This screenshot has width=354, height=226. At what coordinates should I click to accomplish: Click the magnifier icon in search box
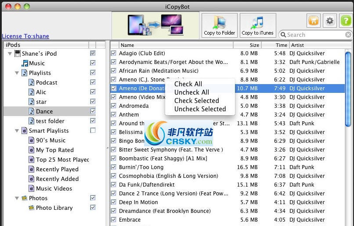pyautogui.click(x=283, y=35)
